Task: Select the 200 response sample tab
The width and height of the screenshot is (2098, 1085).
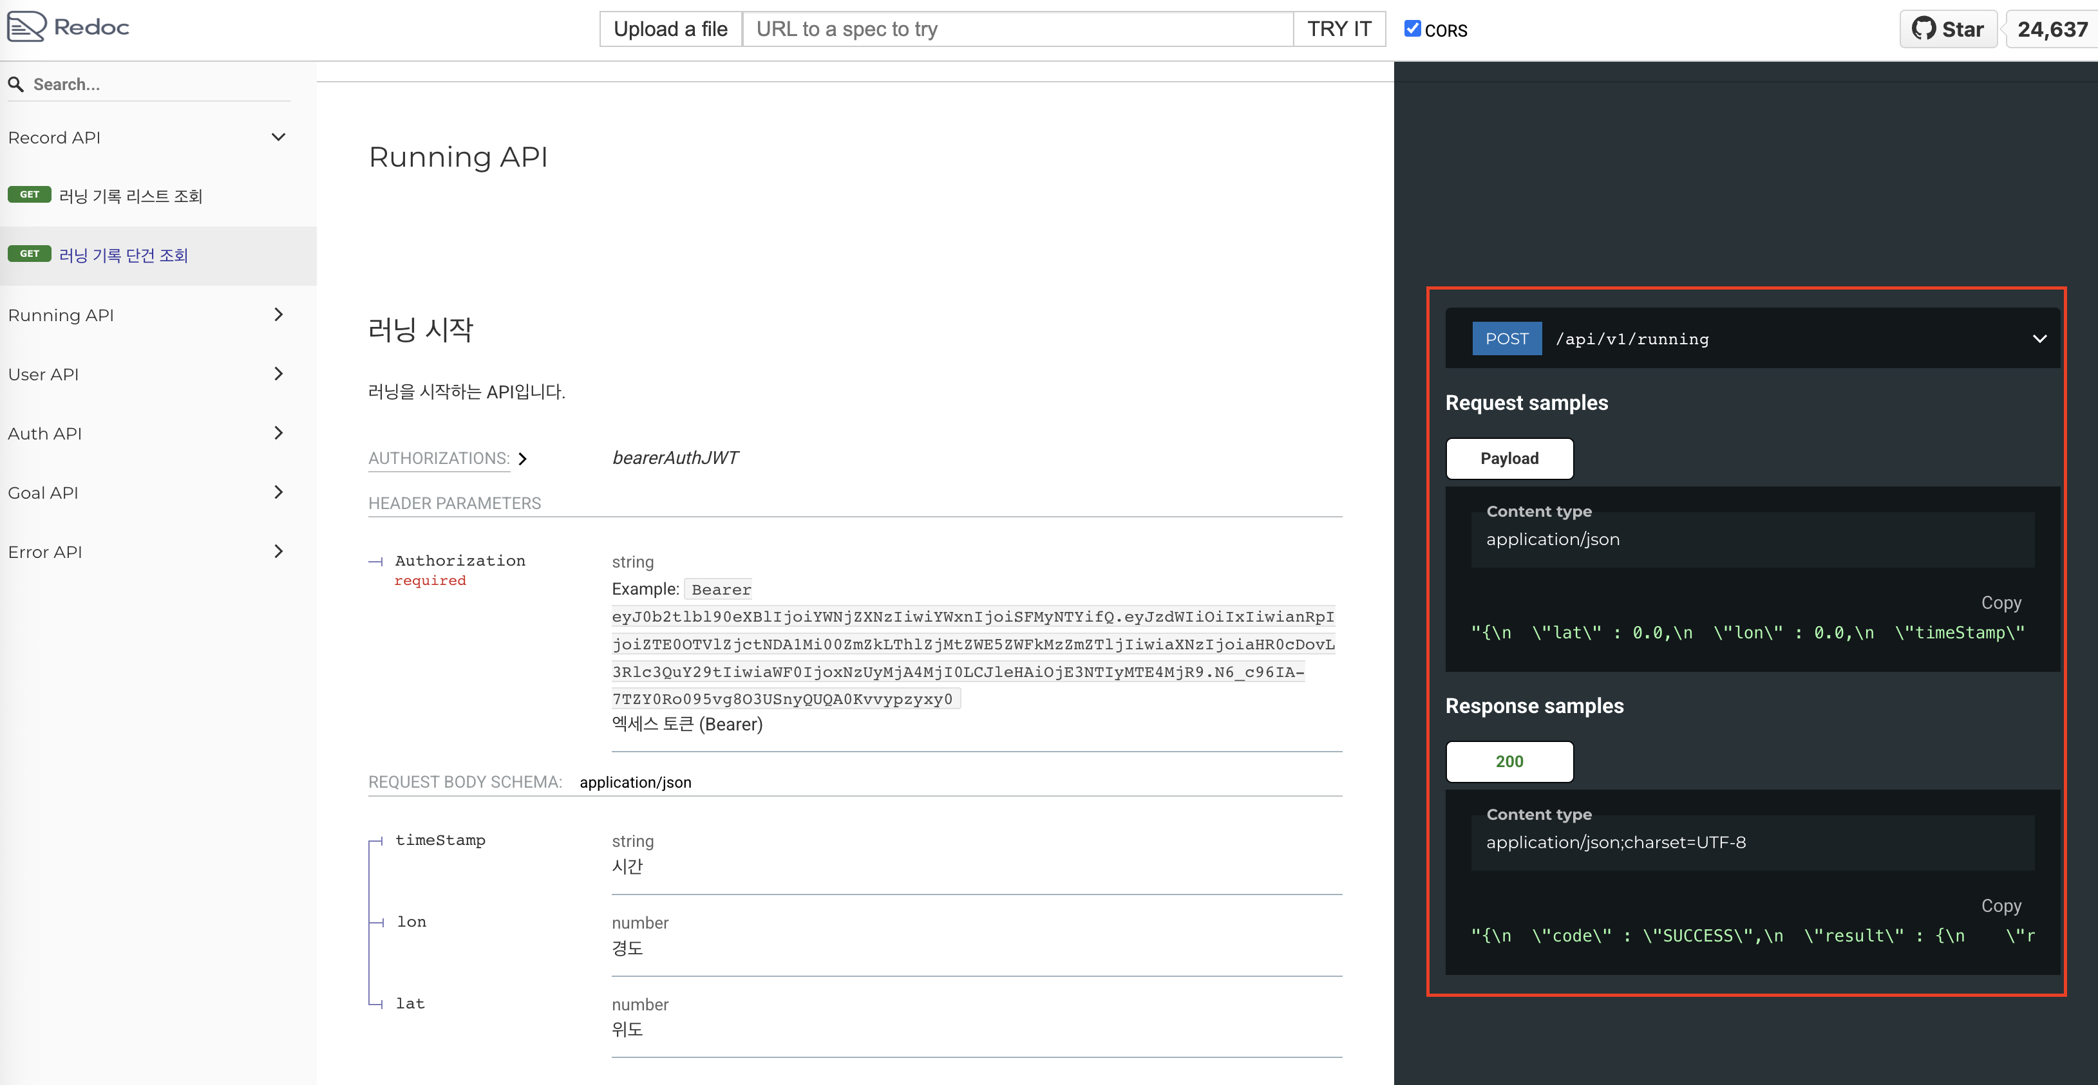Action: (1509, 761)
